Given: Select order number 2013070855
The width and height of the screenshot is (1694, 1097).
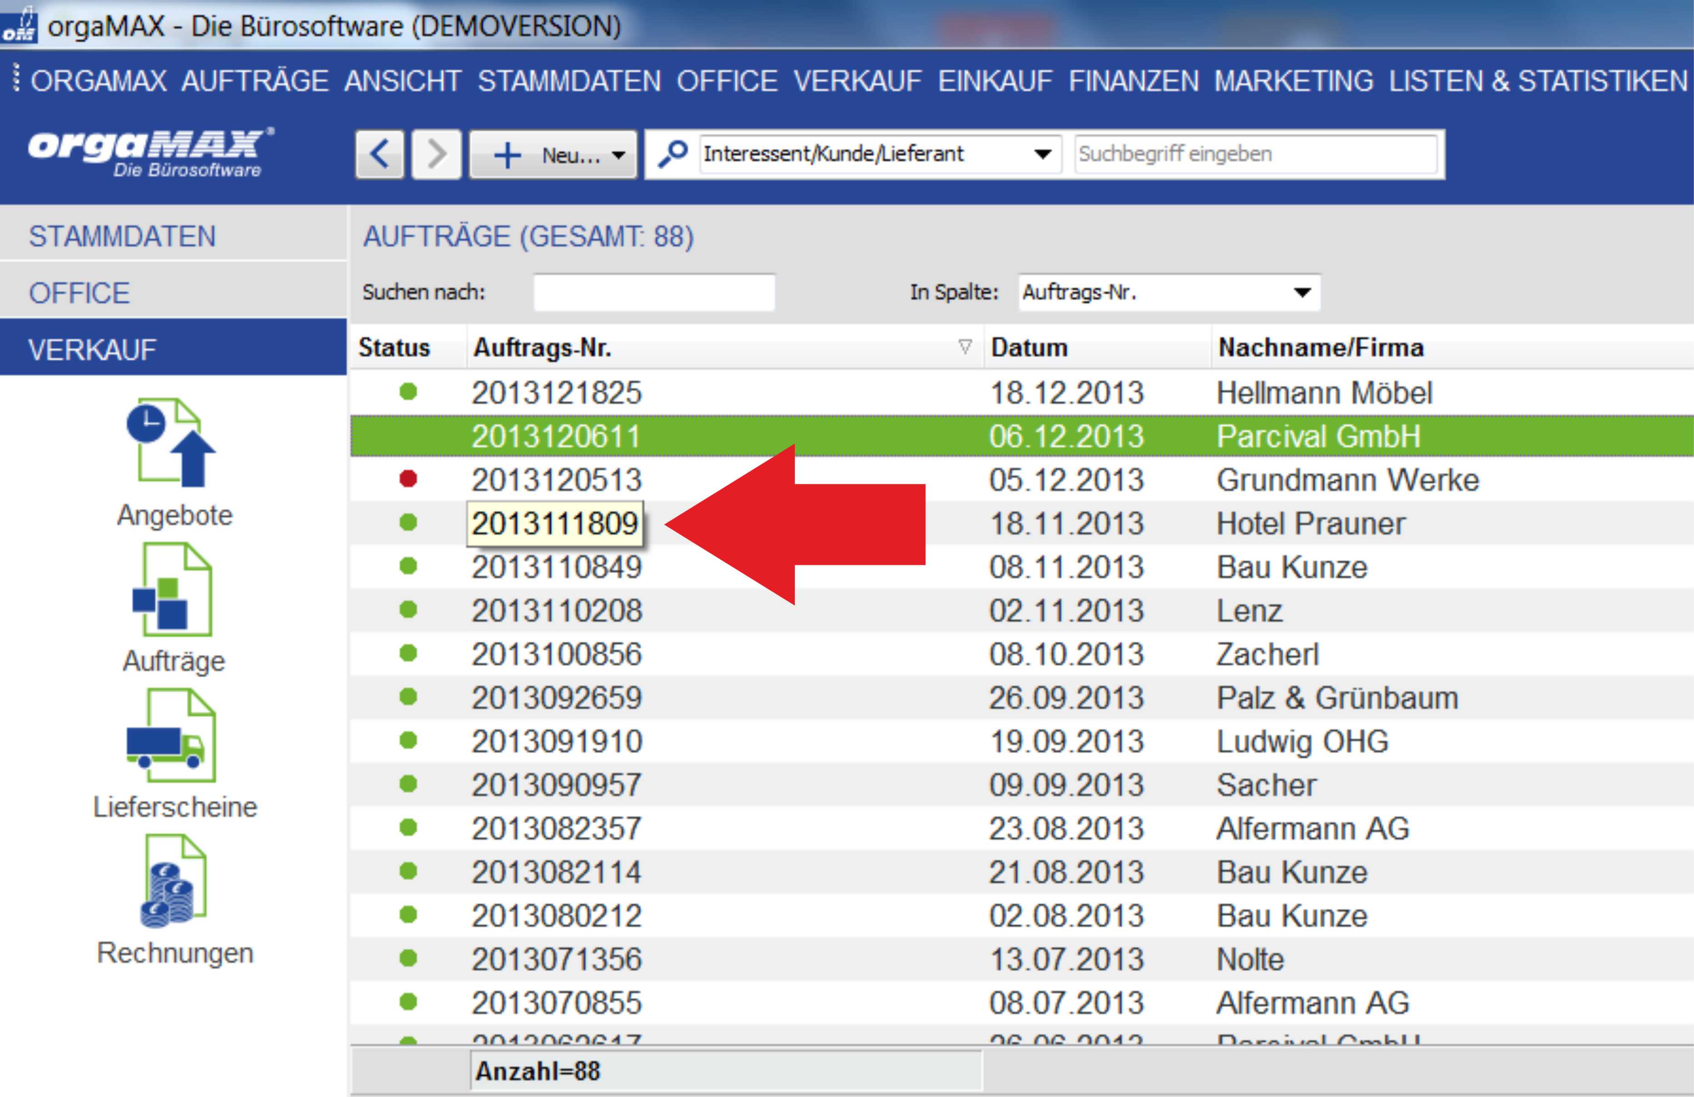Looking at the screenshot, I should pyautogui.click(x=557, y=1002).
